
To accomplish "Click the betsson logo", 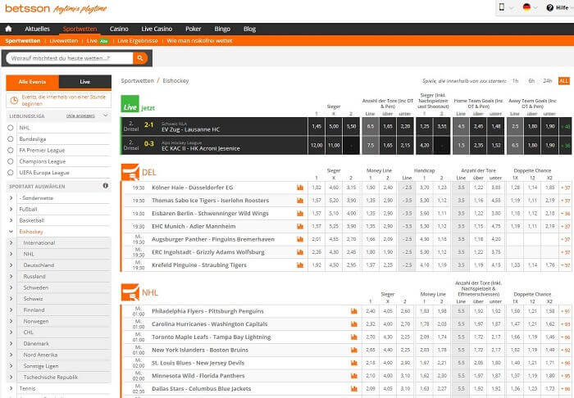I will (27, 8).
